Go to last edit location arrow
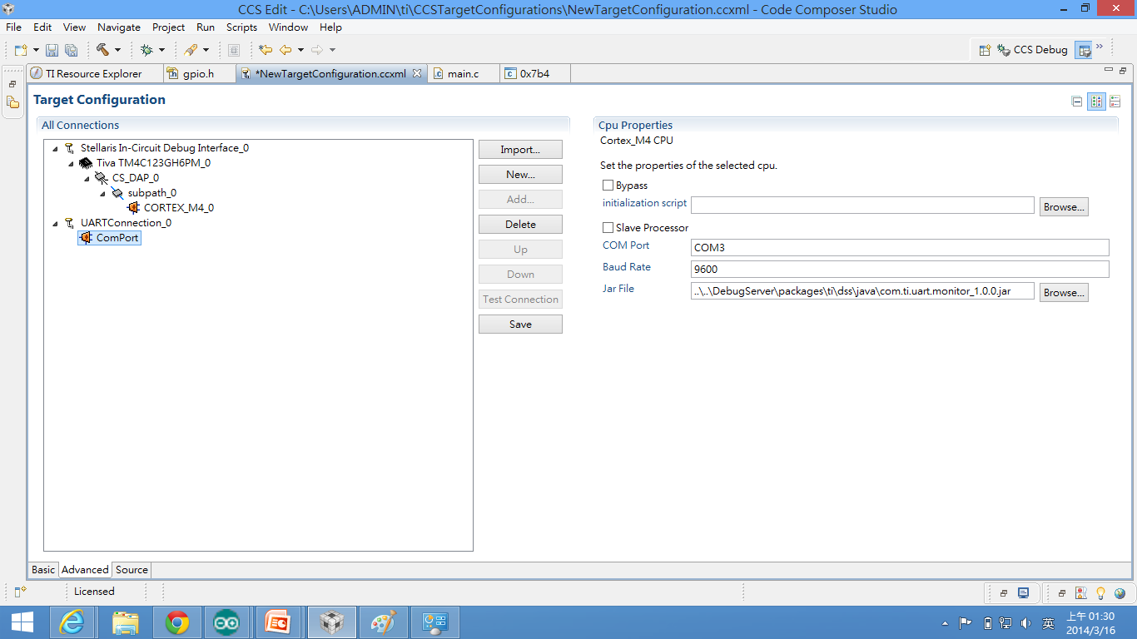The width and height of the screenshot is (1137, 639). (266, 50)
